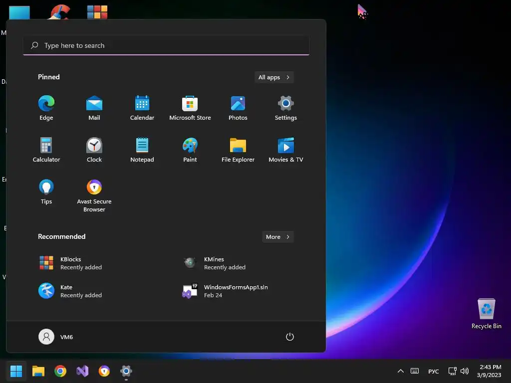
Task: Select the blue monitor desktop icon
Action: tap(19, 12)
